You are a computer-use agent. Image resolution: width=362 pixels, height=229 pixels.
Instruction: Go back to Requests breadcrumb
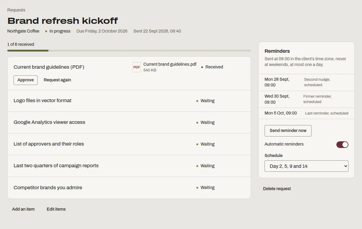click(x=16, y=10)
